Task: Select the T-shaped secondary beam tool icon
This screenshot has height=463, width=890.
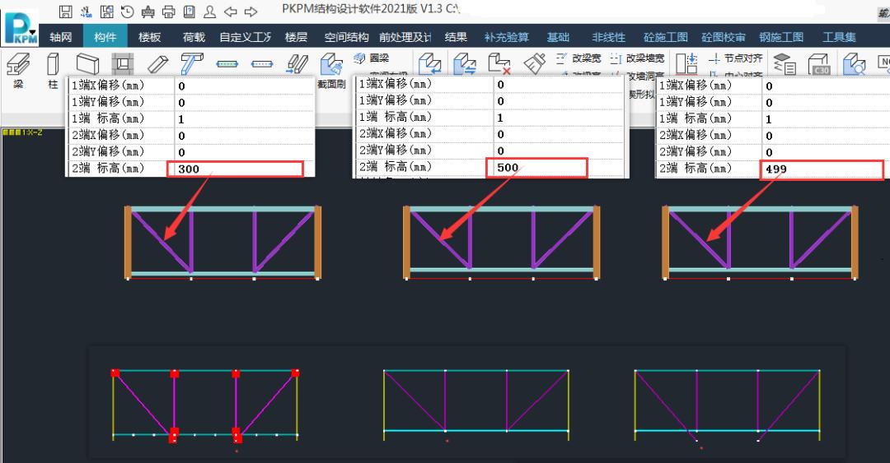Action: 191,64
